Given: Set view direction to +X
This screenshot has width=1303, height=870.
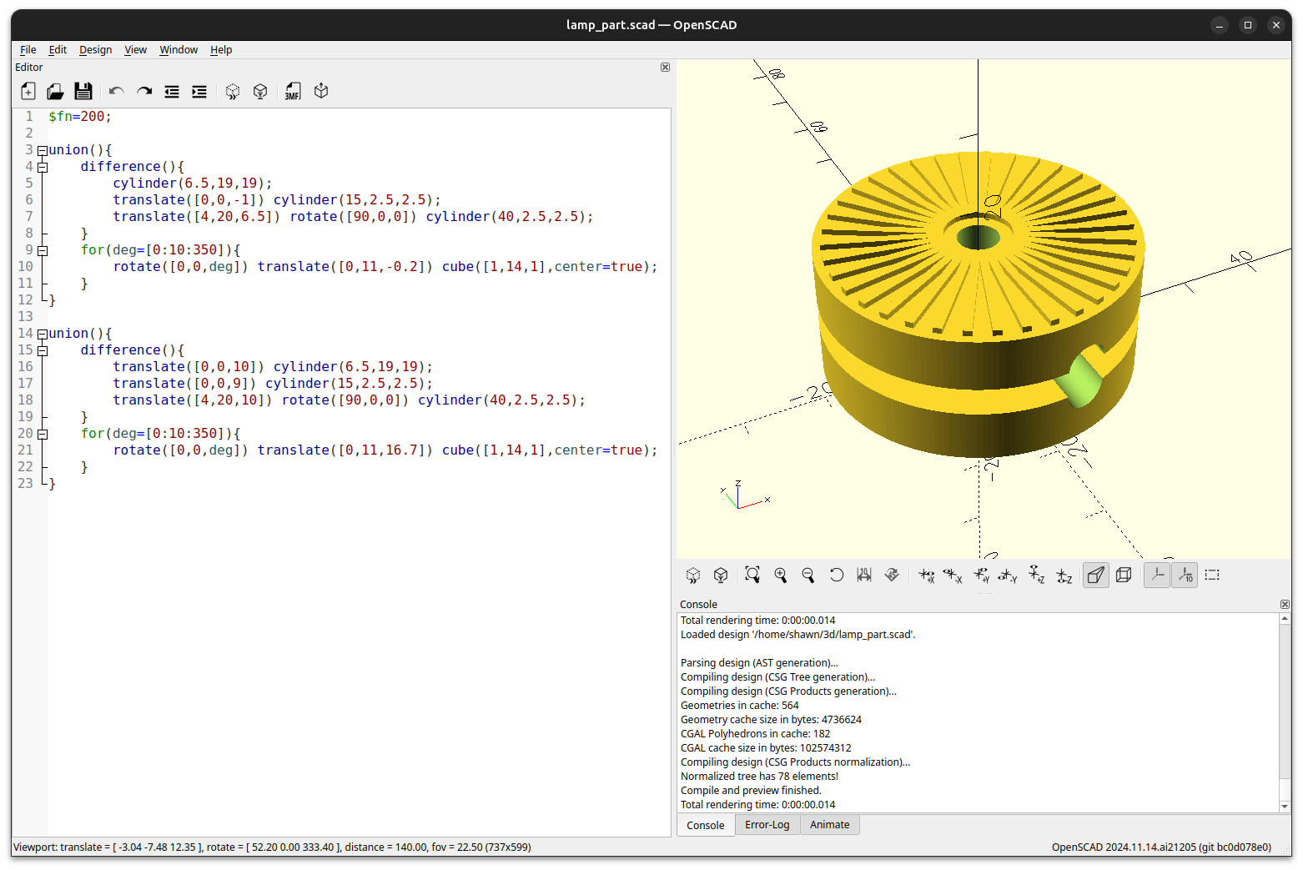Looking at the screenshot, I should pos(926,575).
